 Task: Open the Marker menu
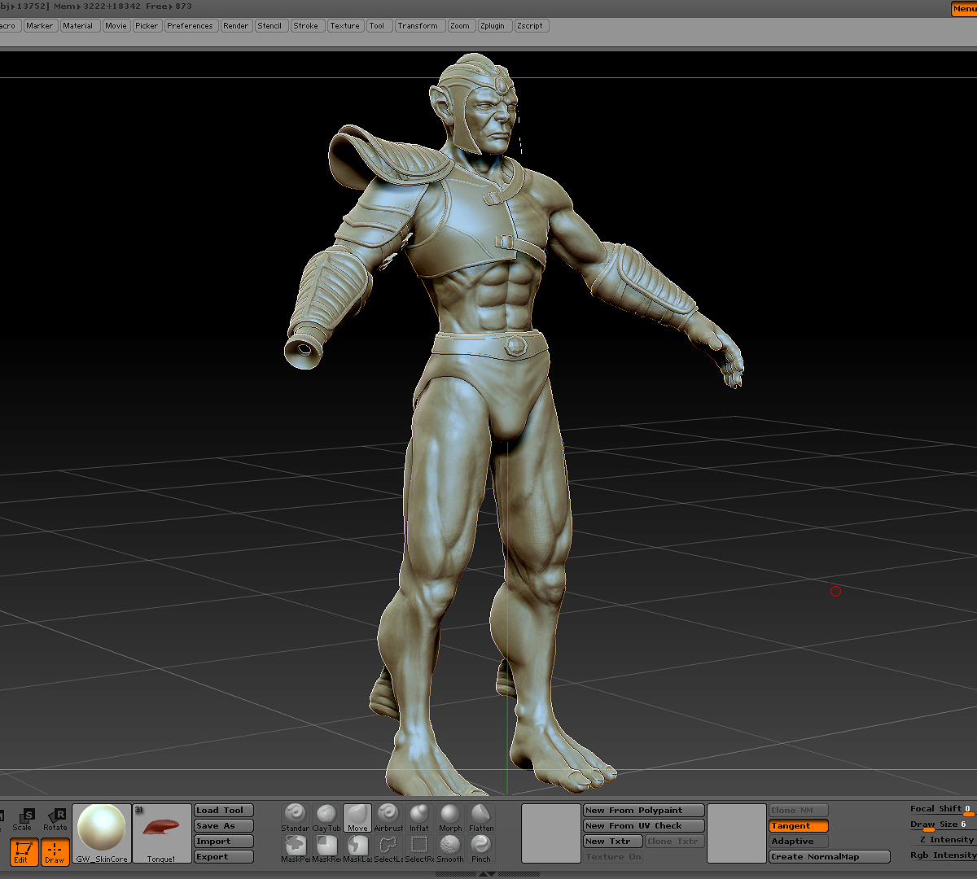point(39,26)
